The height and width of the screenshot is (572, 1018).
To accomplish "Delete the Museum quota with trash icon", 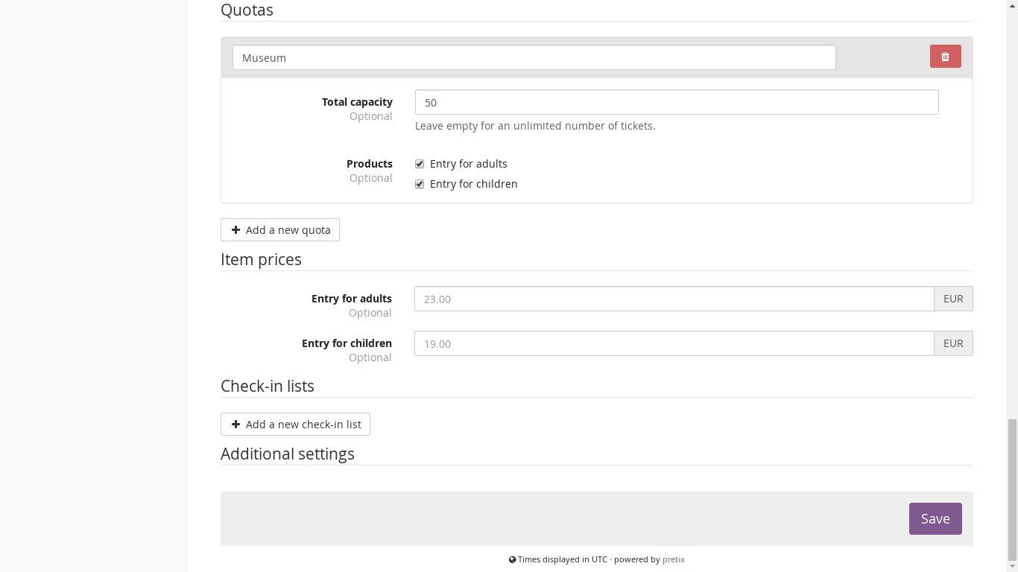I will [945, 57].
